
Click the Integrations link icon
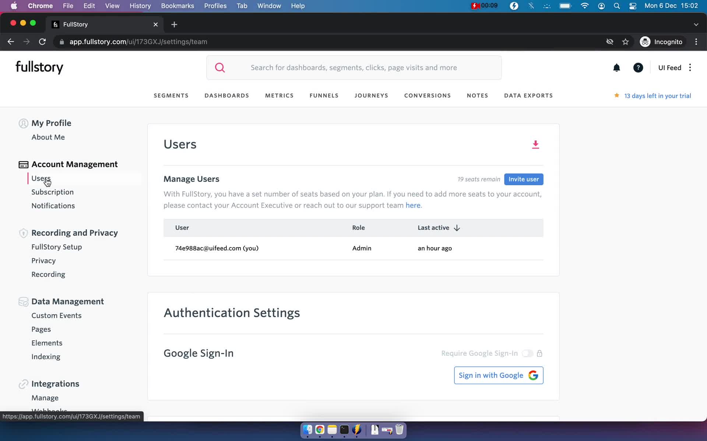pyautogui.click(x=23, y=384)
